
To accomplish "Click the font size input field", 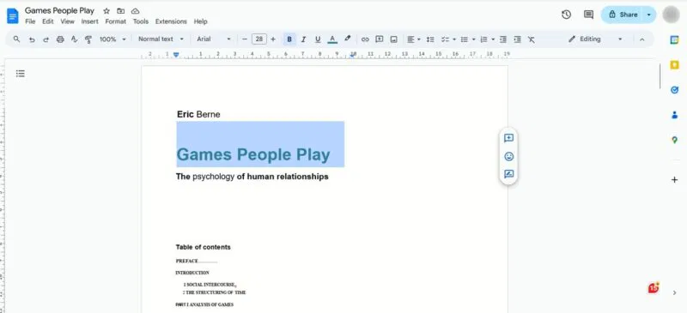I will coord(259,39).
